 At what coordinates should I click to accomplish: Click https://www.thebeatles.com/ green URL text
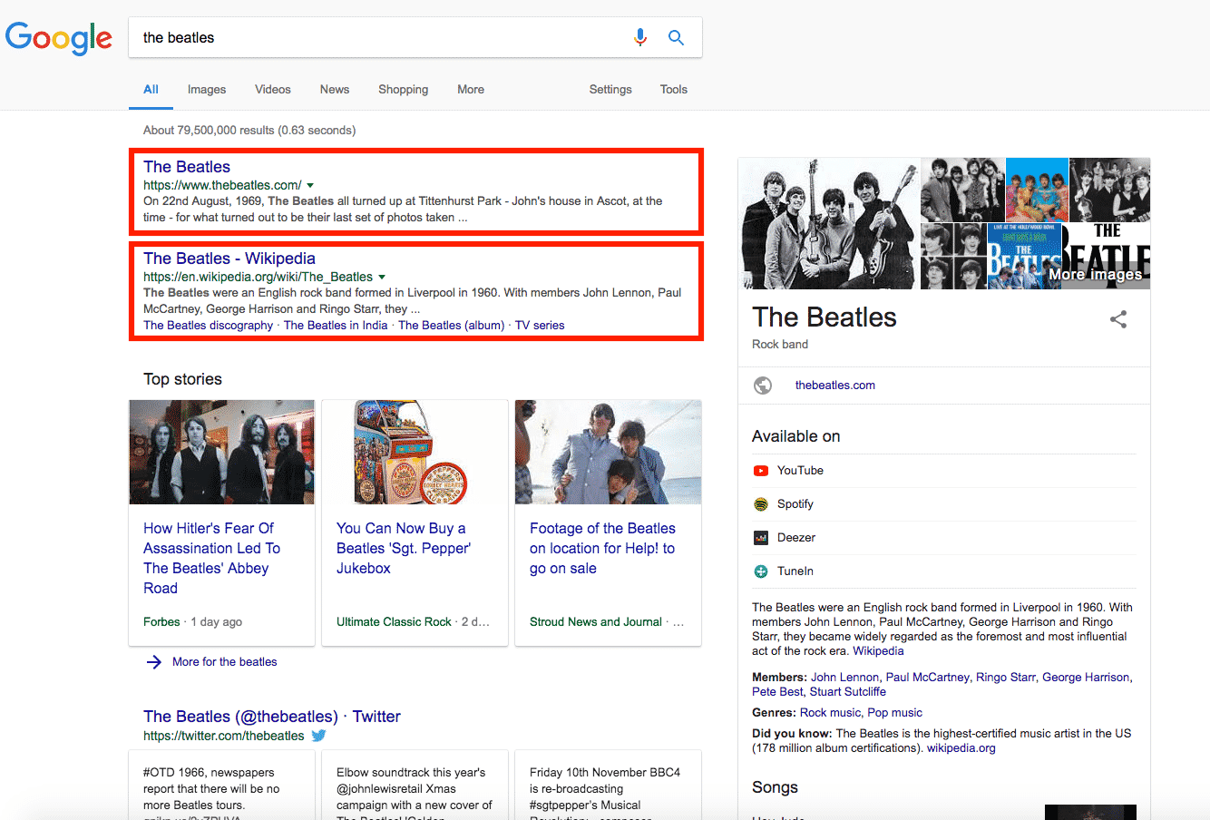[222, 185]
